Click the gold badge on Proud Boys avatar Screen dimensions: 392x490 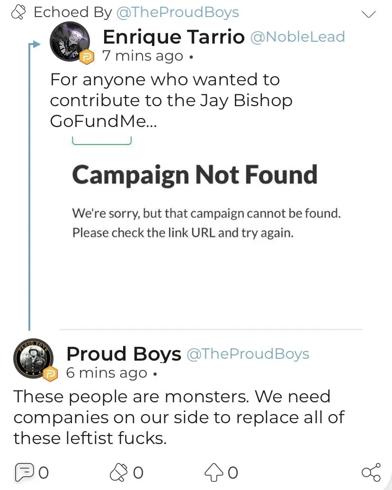(51, 374)
